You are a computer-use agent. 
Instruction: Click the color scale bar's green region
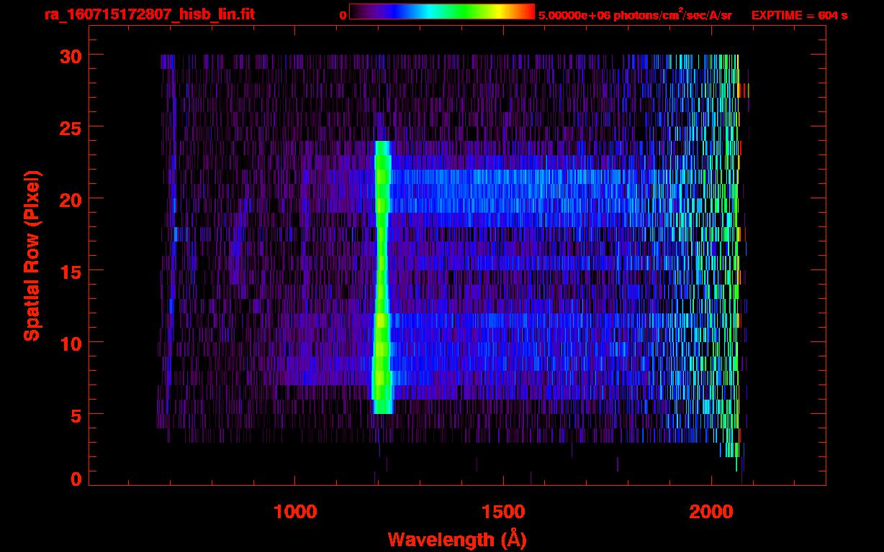pyautogui.click(x=461, y=11)
